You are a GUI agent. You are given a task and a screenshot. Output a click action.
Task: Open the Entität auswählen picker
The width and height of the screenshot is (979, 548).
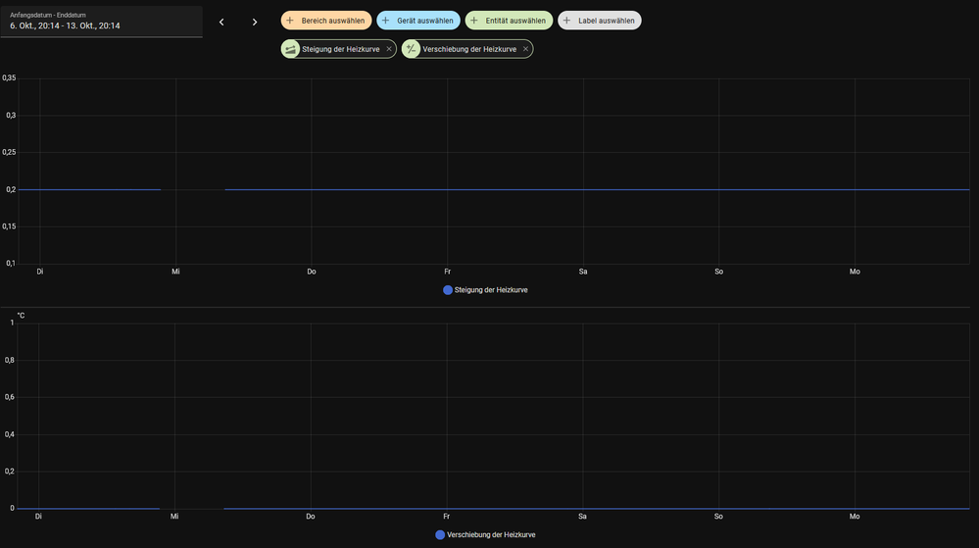(509, 21)
